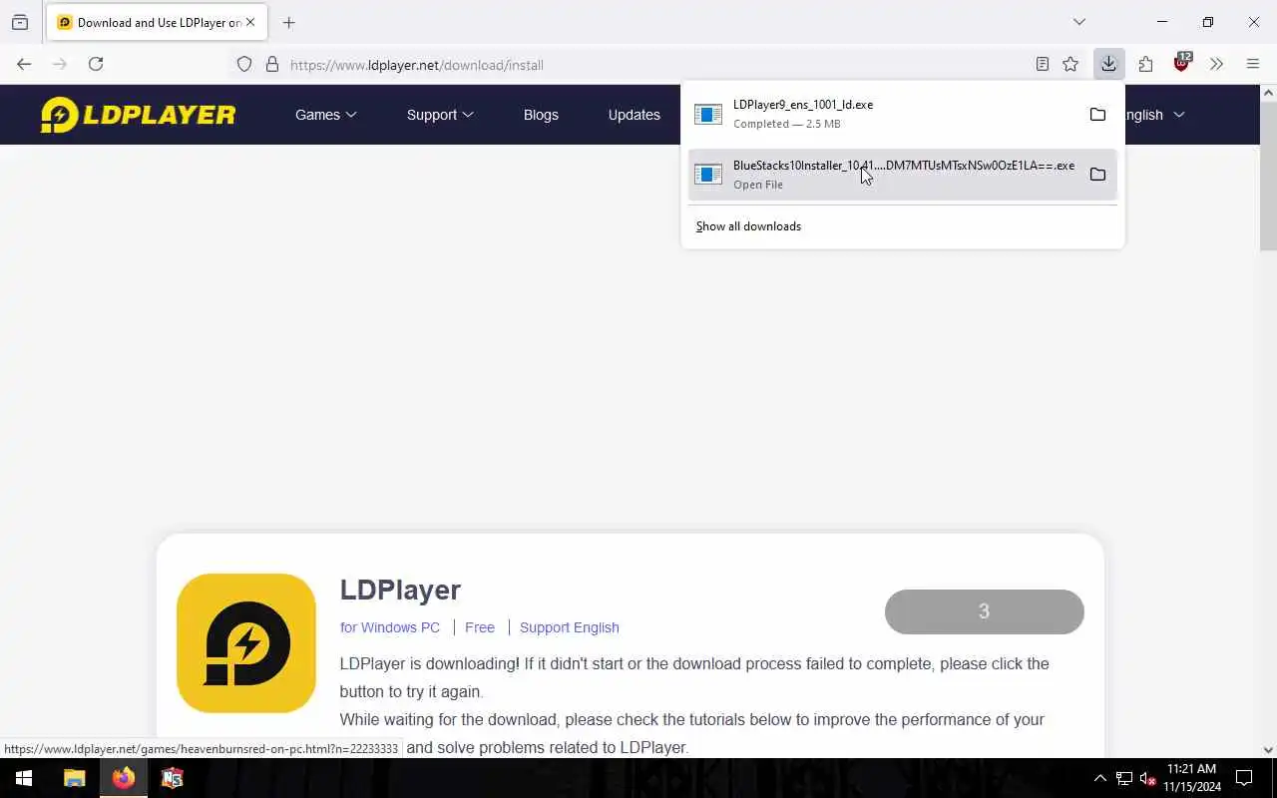
Task: Click Firefox icon in taskbar
Action: 124,778
